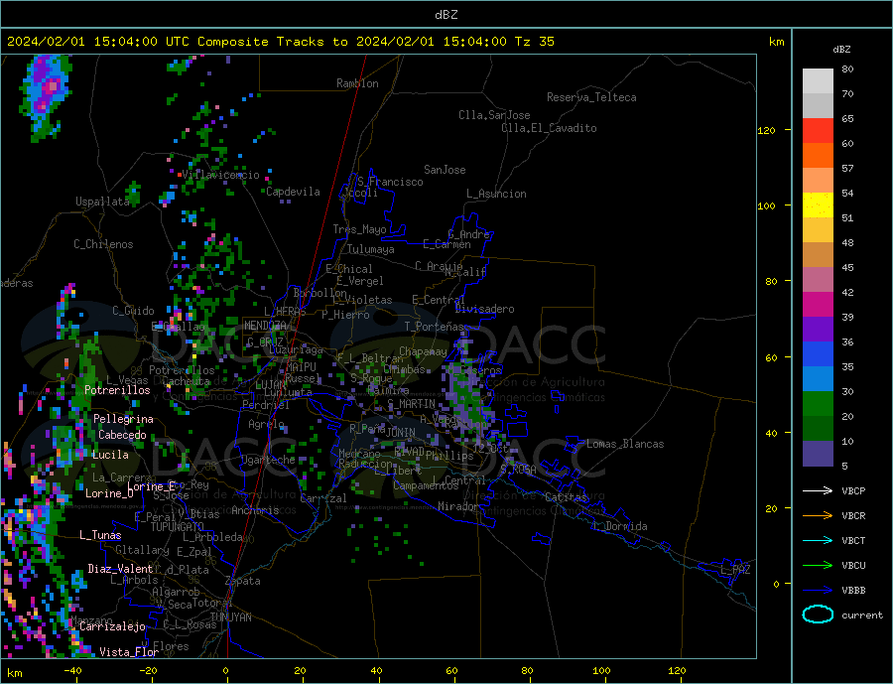Screen dimensions: 893x684
Task: Click the Zapata map label
Action: (243, 581)
